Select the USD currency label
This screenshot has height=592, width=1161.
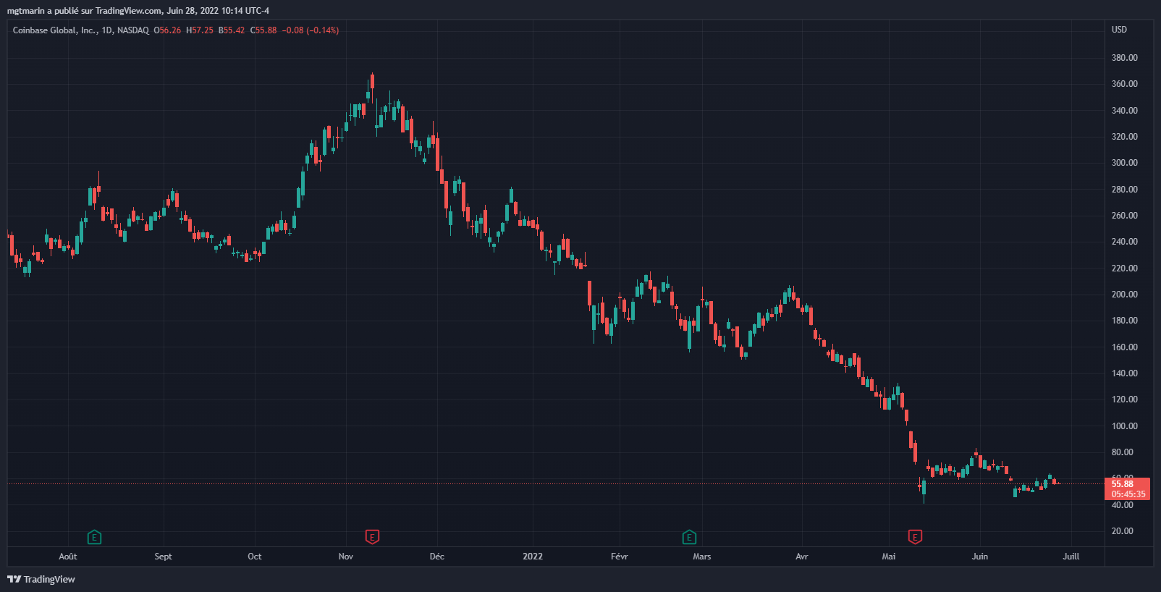coord(1119,30)
